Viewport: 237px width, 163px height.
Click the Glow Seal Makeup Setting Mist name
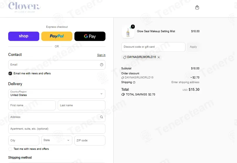(x=156, y=31)
